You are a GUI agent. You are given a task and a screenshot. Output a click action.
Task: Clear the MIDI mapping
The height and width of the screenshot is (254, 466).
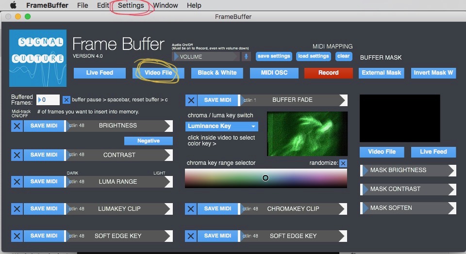coord(343,56)
